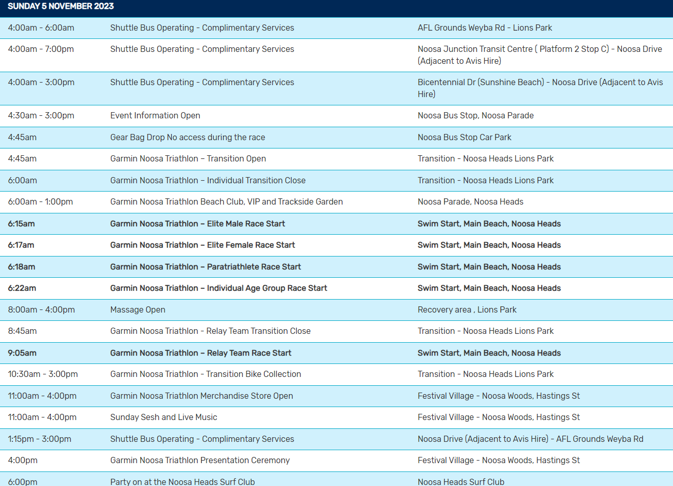Select the '6:00pm' time cell
The width and height of the screenshot is (673, 486).
pyautogui.click(x=23, y=482)
